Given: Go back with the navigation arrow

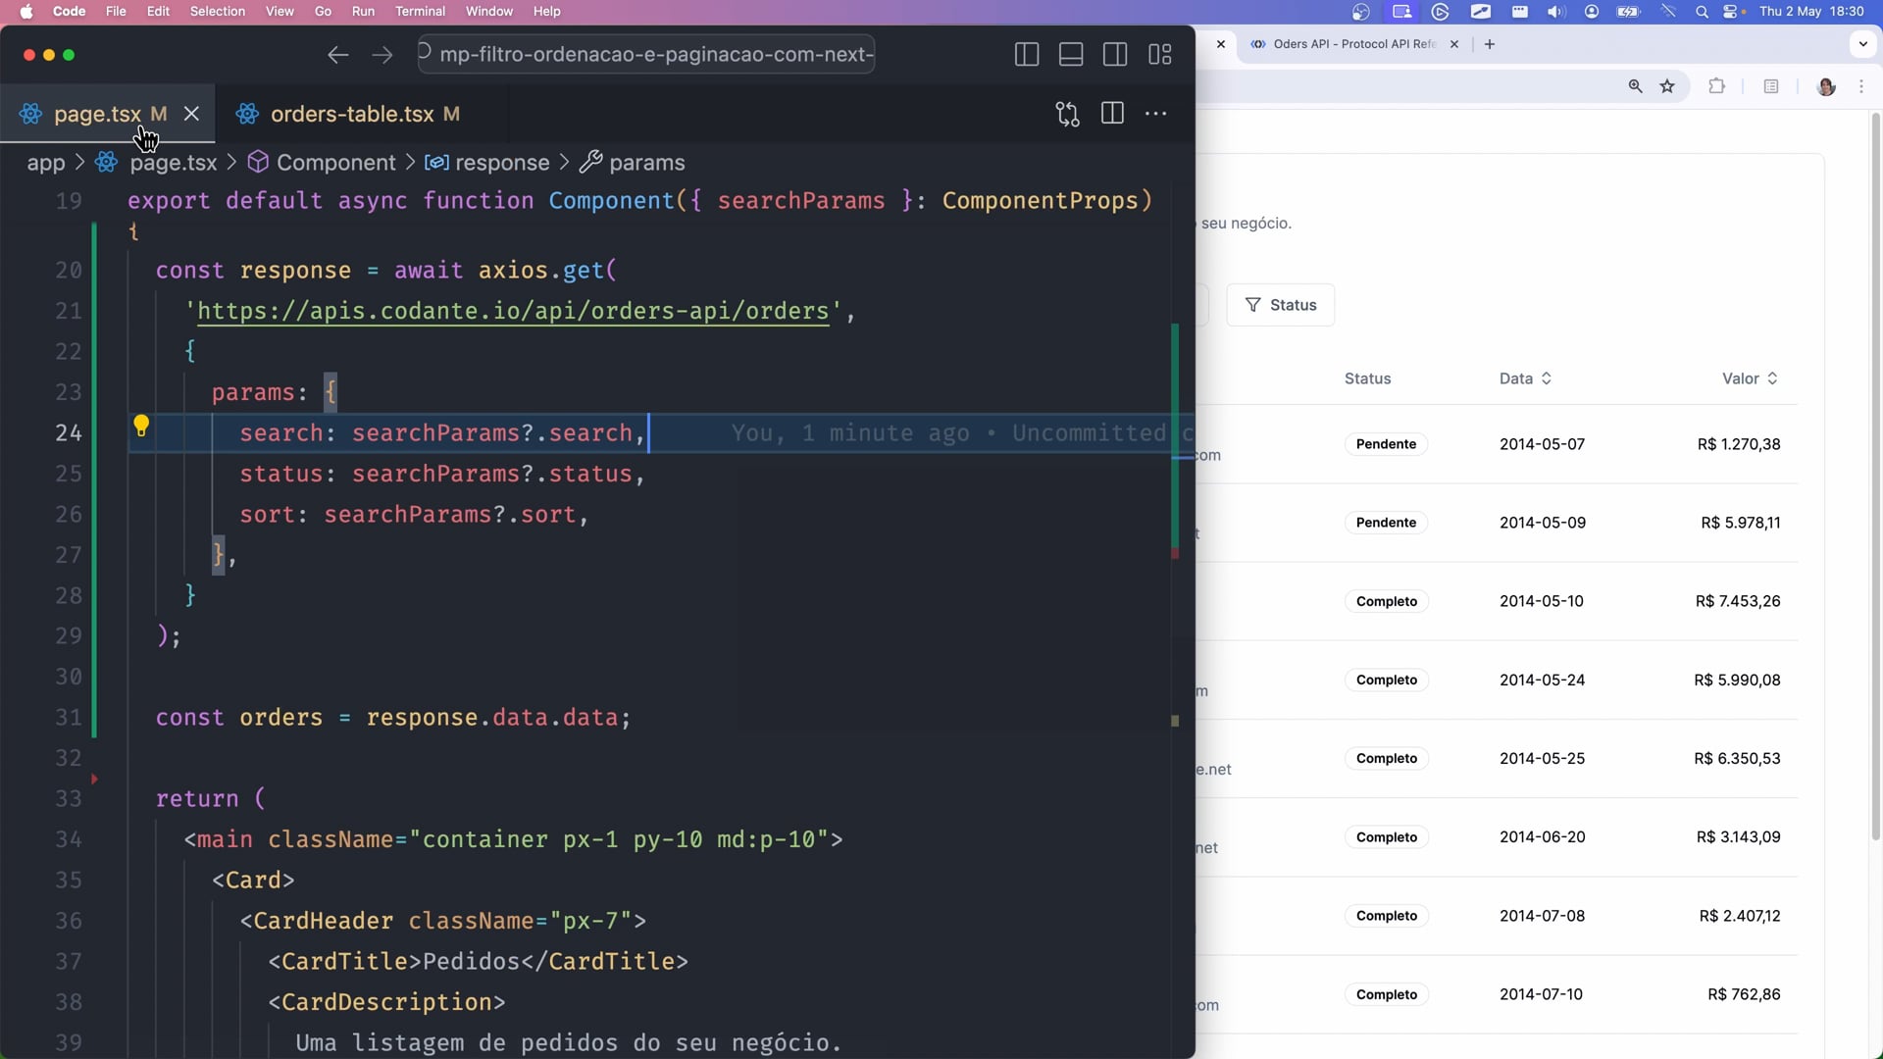Looking at the screenshot, I should [338, 55].
